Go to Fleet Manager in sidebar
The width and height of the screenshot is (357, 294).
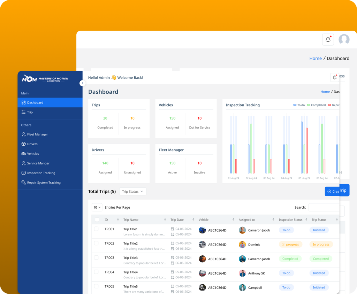point(50,134)
